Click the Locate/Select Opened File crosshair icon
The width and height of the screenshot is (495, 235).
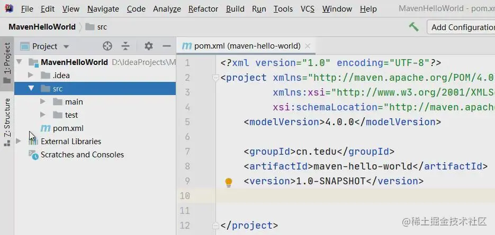tap(107, 46)
